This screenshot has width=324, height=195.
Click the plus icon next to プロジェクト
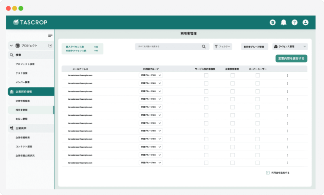click(50, 45)
